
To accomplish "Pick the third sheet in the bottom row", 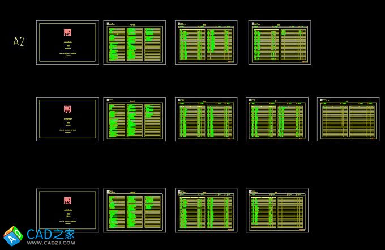I will pyautogui.click(x=206, y=210).
